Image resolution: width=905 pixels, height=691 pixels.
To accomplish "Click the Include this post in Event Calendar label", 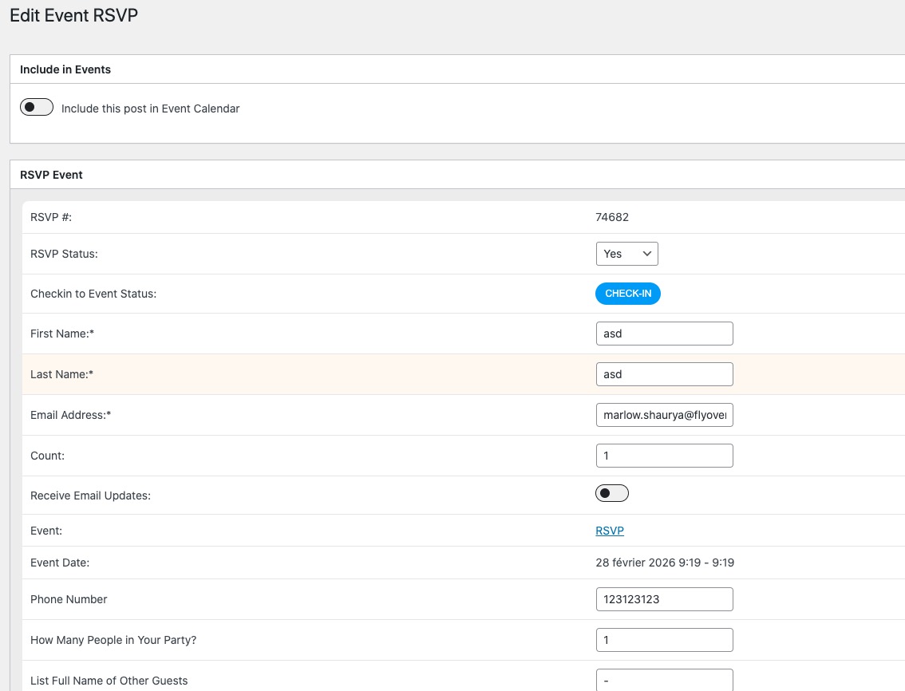I will point(150,109).
